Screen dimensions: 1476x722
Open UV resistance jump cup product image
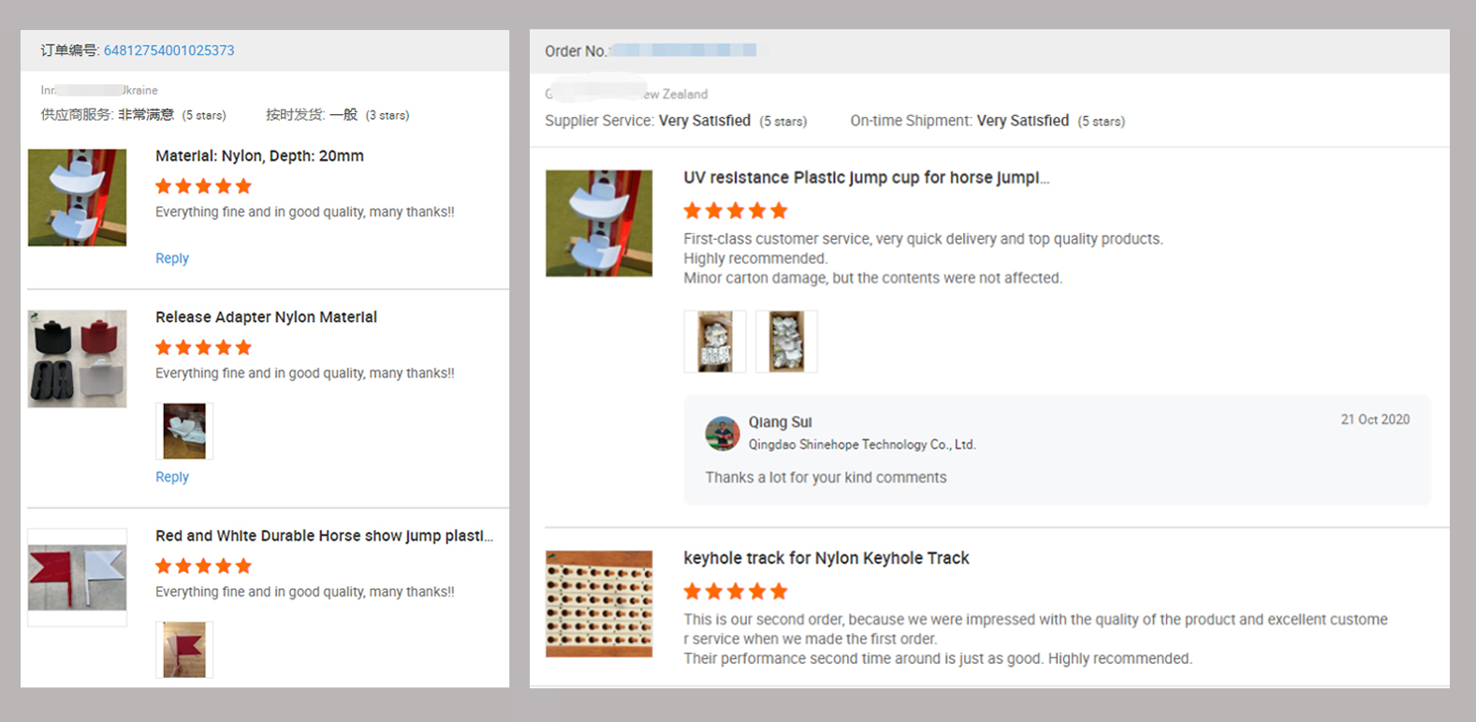[599, 223]
